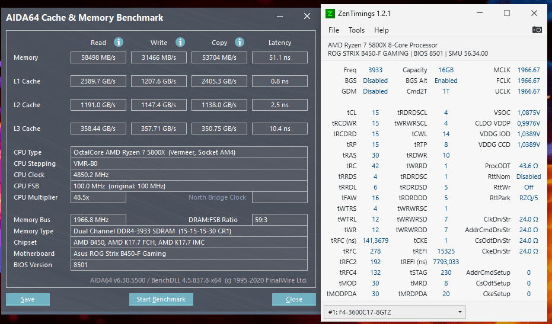
Task: Click the CPU Multiplier value 48.5x
Action: pyautogui.click(x=98, y=197)
